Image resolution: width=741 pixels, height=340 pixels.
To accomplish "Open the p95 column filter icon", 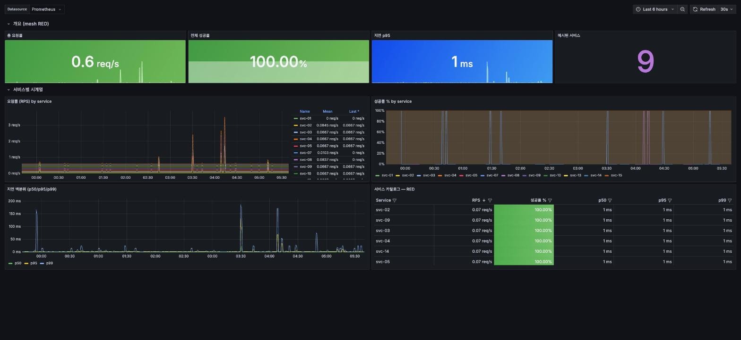I will [x=670, y=200].
